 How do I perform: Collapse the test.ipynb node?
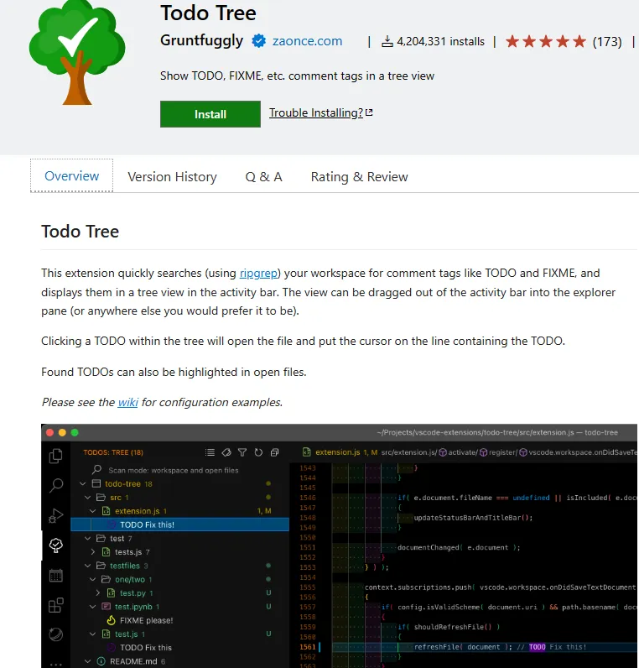(x=93, y=607)
